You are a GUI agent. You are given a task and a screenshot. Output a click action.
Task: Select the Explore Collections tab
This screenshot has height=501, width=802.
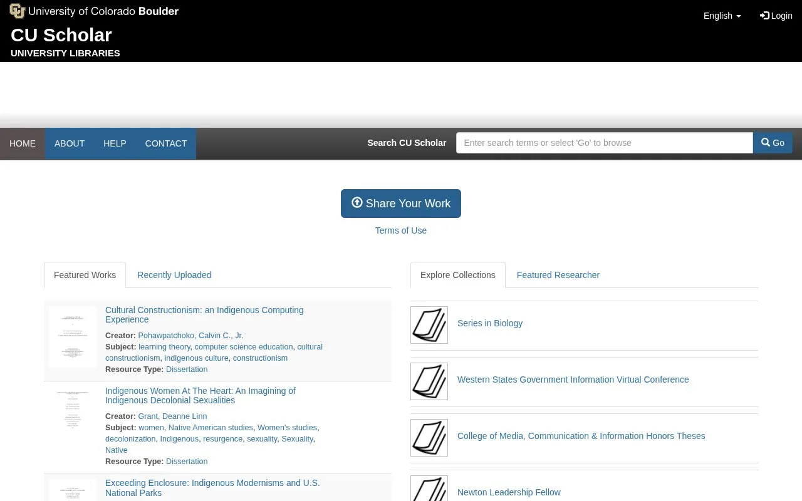pos(458,275)
